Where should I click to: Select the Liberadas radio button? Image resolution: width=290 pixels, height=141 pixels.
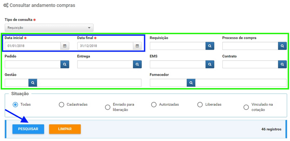200,105
